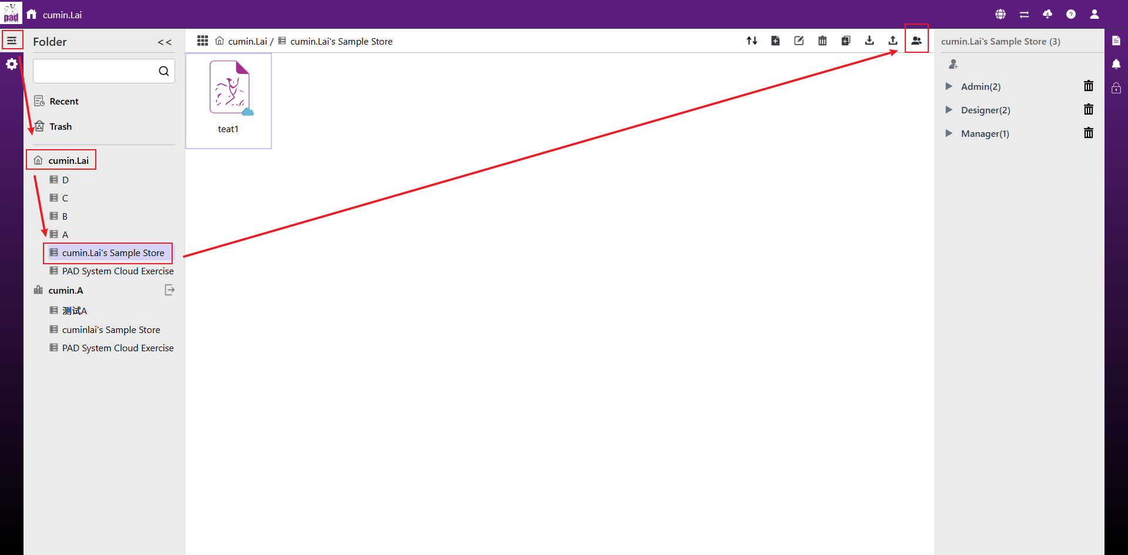Click the sort arrows toolbar icon
The width and height of the screenshot is (1128, 555).
pyautogui.click(x=752, y=41)
